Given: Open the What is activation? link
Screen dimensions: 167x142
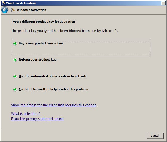Looking at the screenshot, I should point(26,114).
